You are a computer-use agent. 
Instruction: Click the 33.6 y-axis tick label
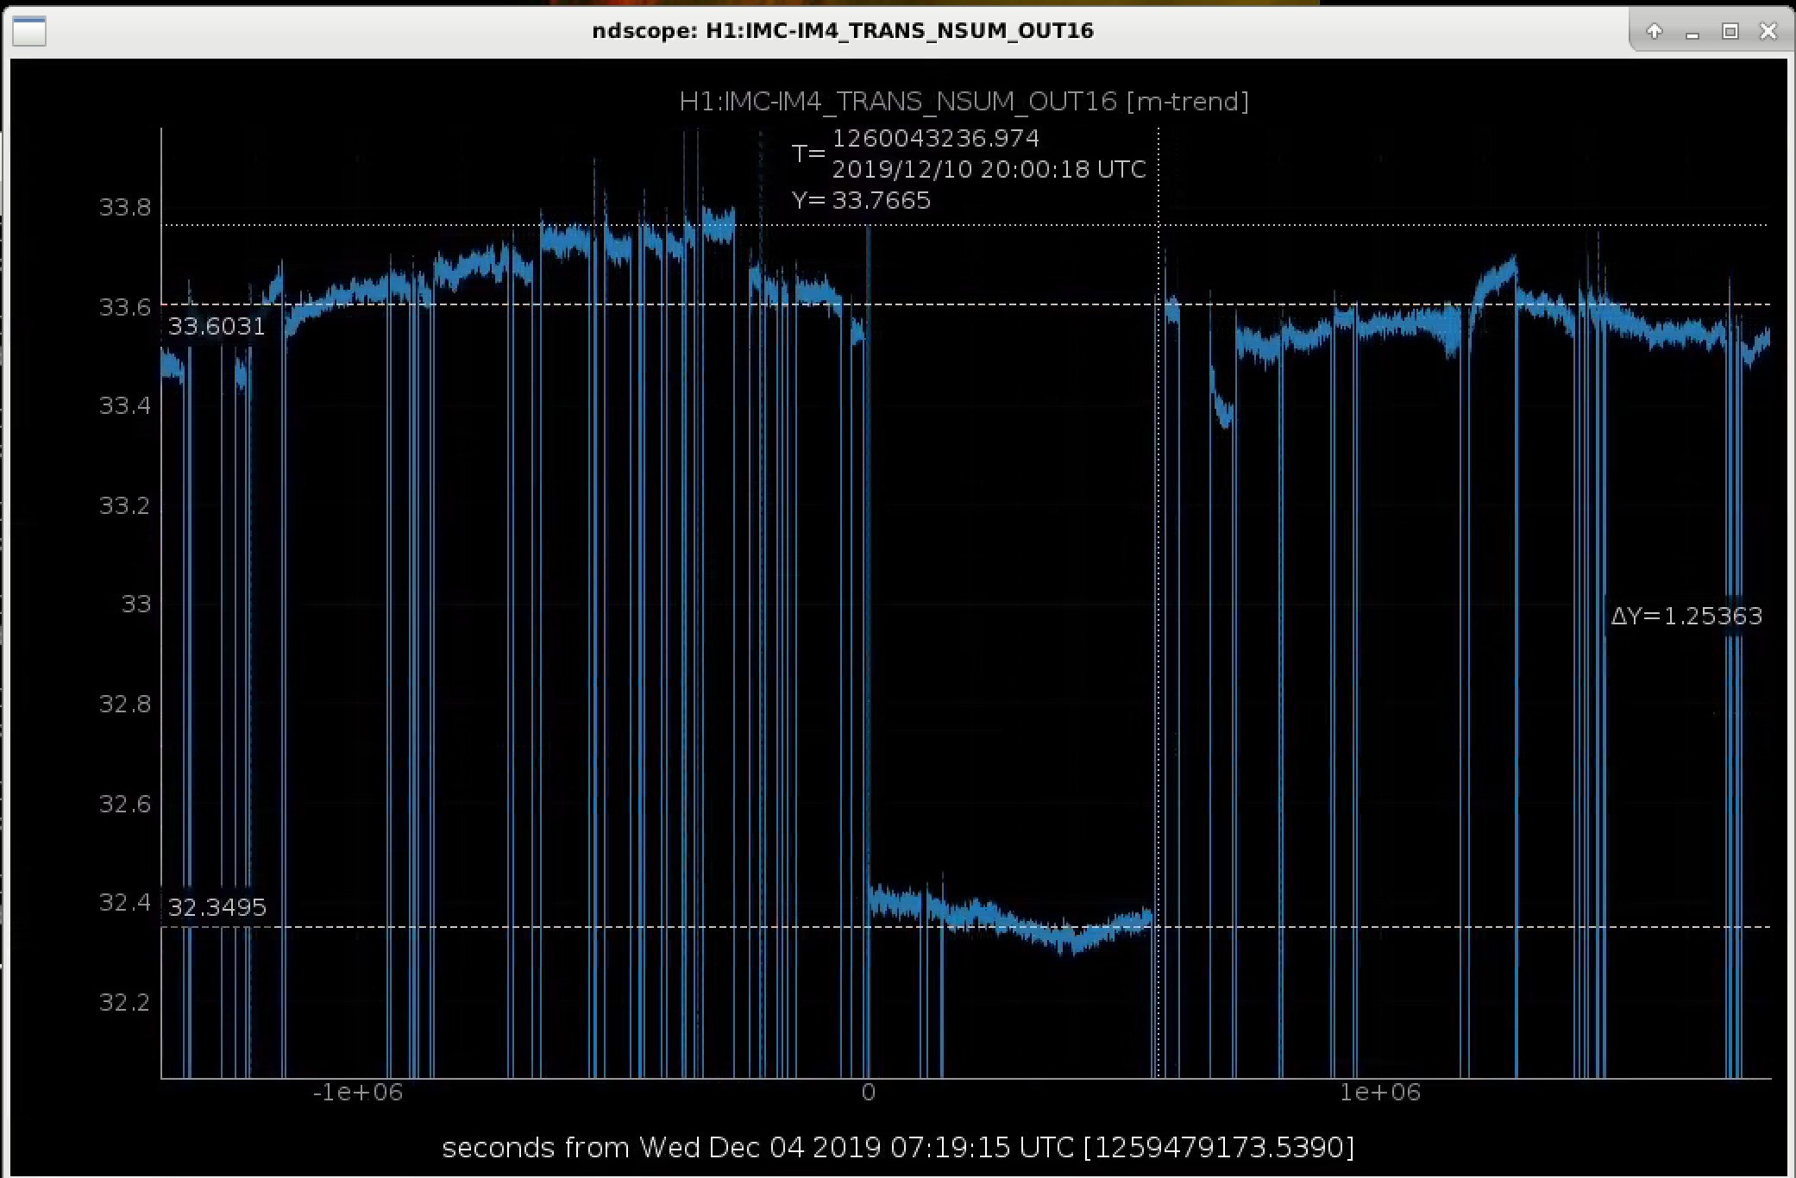(x=125, y=307)
